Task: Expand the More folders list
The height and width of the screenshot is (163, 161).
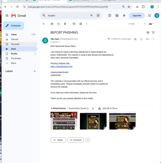Action: click(x=20, y=63)
